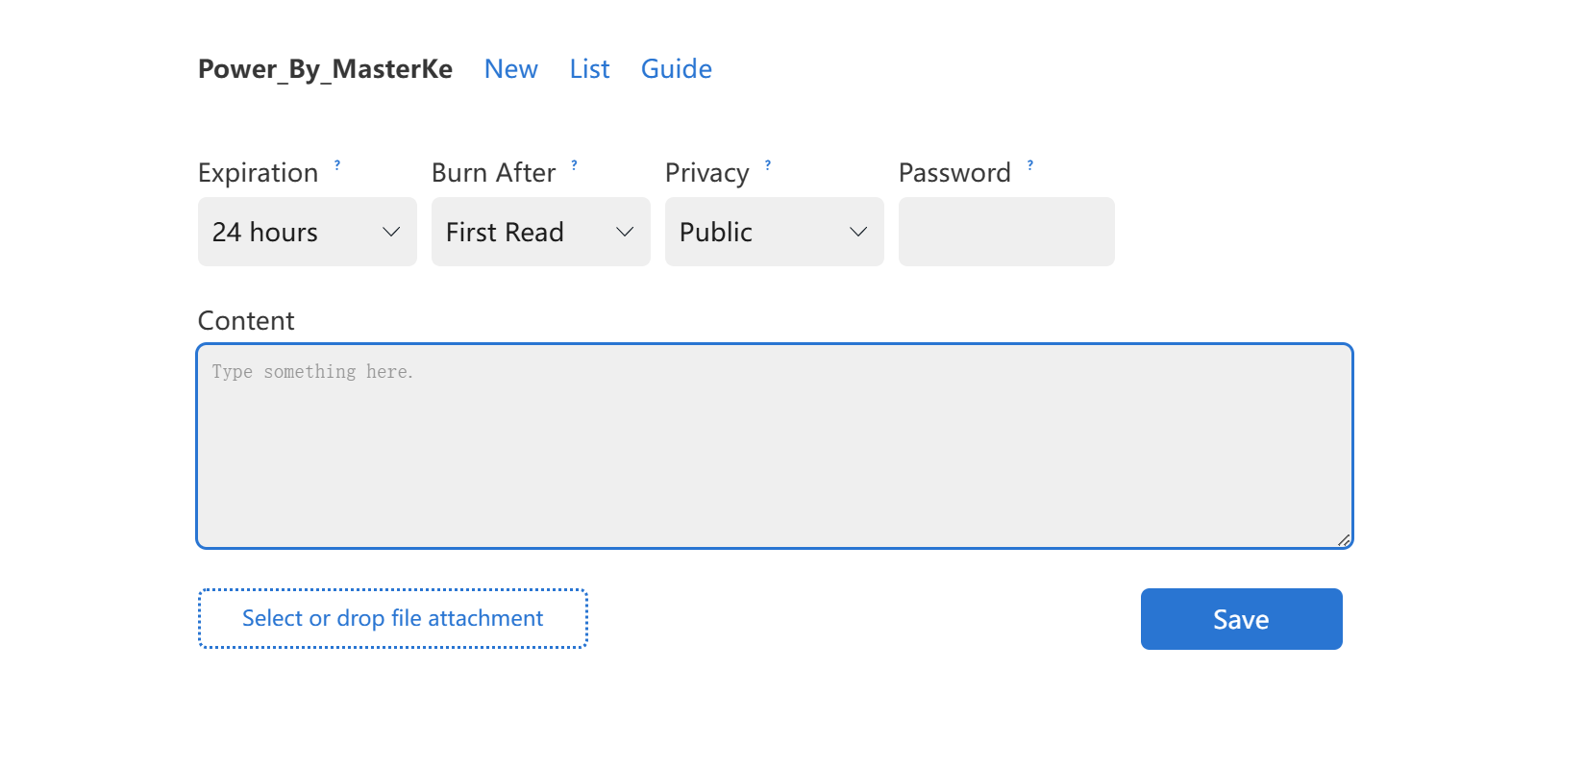Click the Burn After help question mark
1585x769 pixels.
point(574,165)
